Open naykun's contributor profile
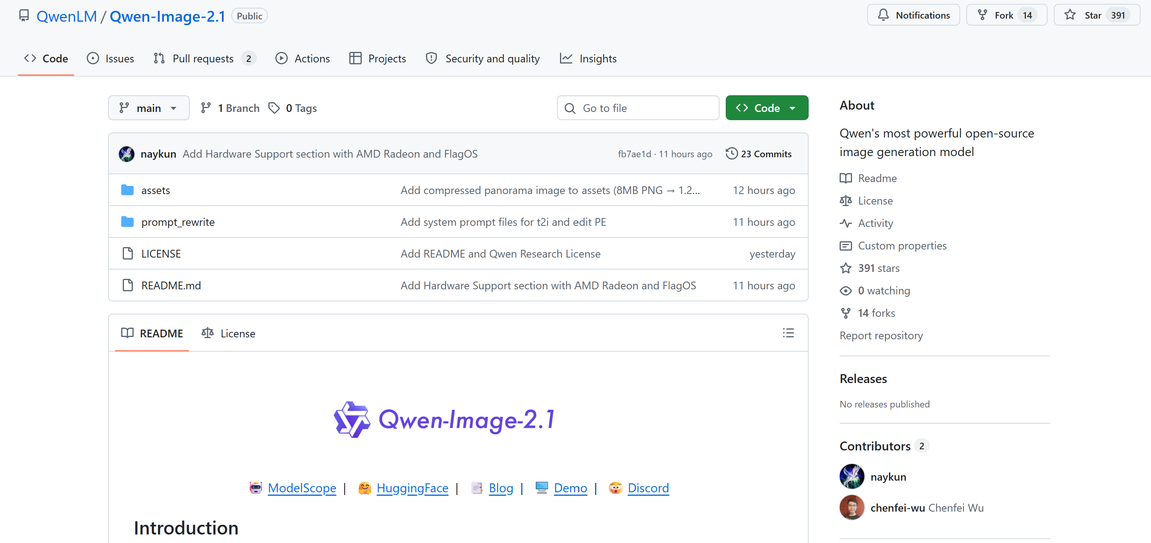The width and height of the screenshot is (1151, 543). click(888, 477)
